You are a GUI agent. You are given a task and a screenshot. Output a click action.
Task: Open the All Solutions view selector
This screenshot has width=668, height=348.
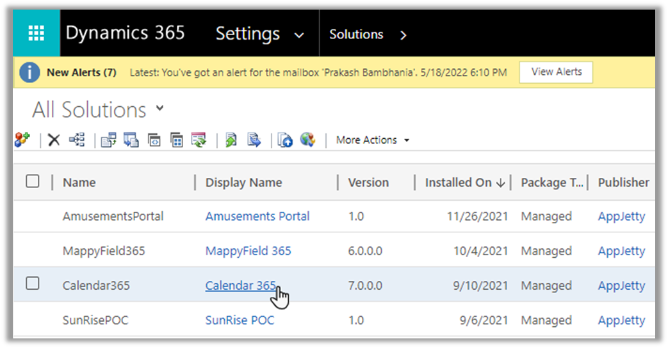coord(159,109)
